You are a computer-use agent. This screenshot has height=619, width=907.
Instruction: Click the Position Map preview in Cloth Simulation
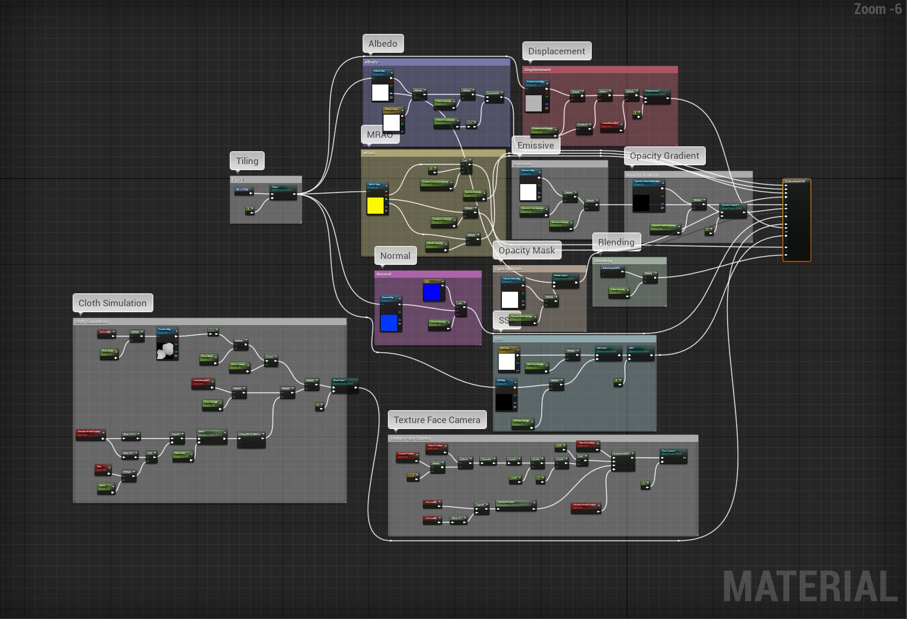coord(166,350)
